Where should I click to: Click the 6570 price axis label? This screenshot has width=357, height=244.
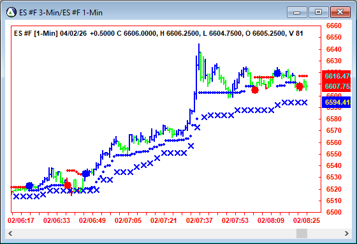(334, 130)
